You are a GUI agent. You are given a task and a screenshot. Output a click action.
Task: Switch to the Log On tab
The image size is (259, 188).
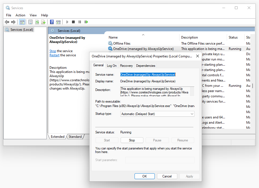pyautogui.click(x=112, y=66)
